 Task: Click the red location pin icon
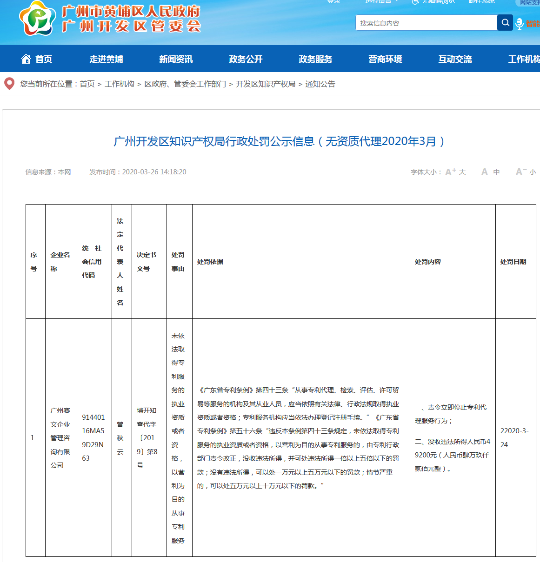(9, 84)
